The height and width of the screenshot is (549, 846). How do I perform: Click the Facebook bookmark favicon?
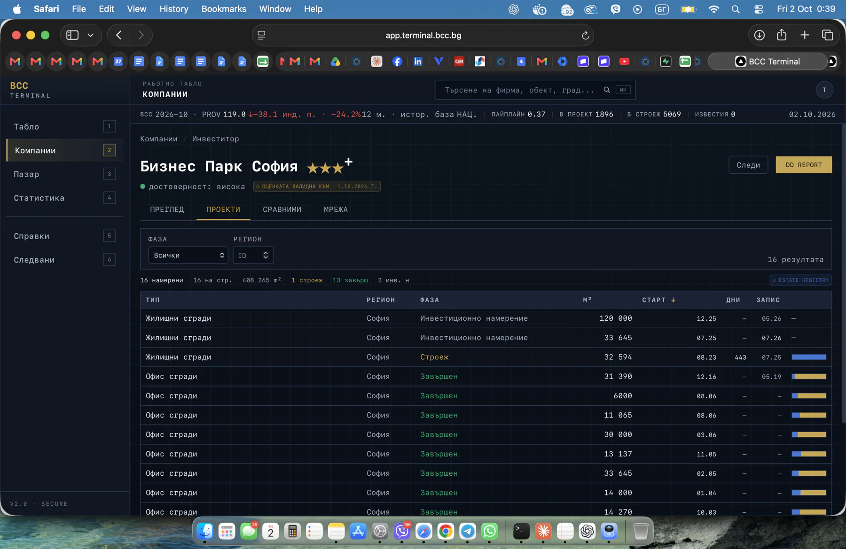pyautogui.click(x=397, y=62)
